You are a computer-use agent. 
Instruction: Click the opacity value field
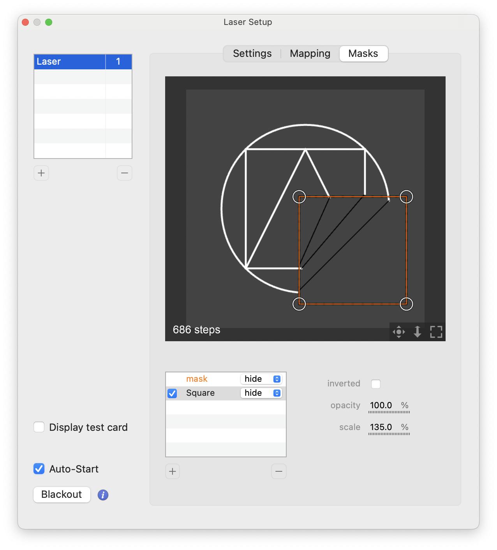point(381,405)
